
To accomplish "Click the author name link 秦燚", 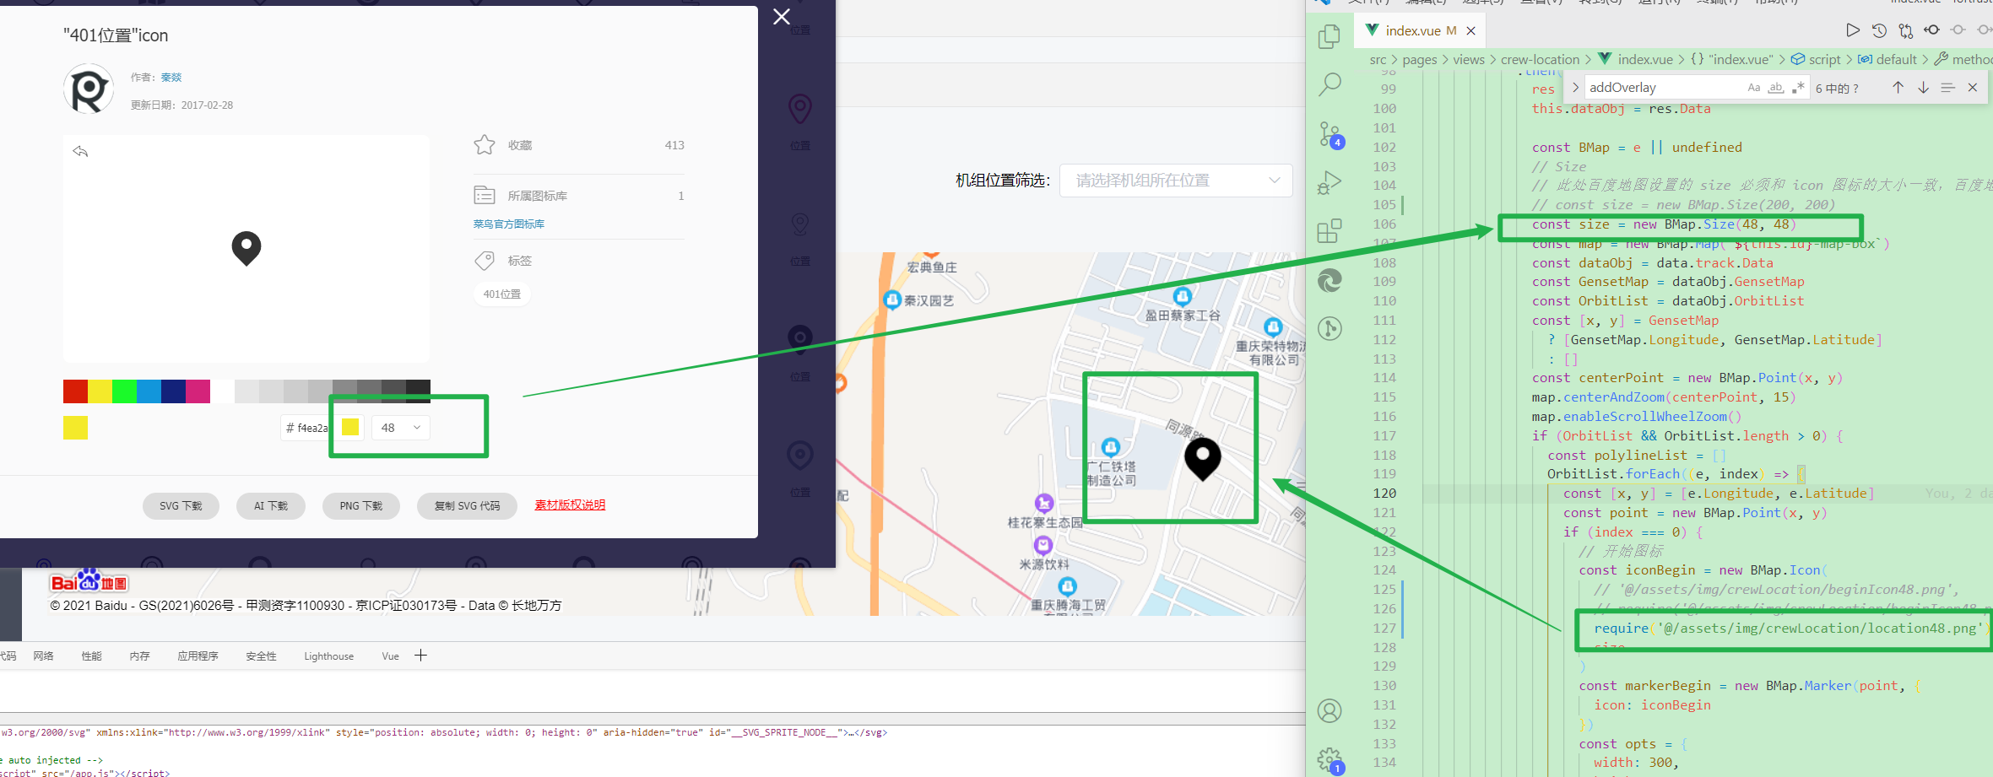I will pyautogui.click(x=171, y=78).
